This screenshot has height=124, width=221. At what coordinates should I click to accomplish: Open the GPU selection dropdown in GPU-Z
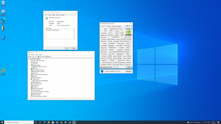click(109, 67)
